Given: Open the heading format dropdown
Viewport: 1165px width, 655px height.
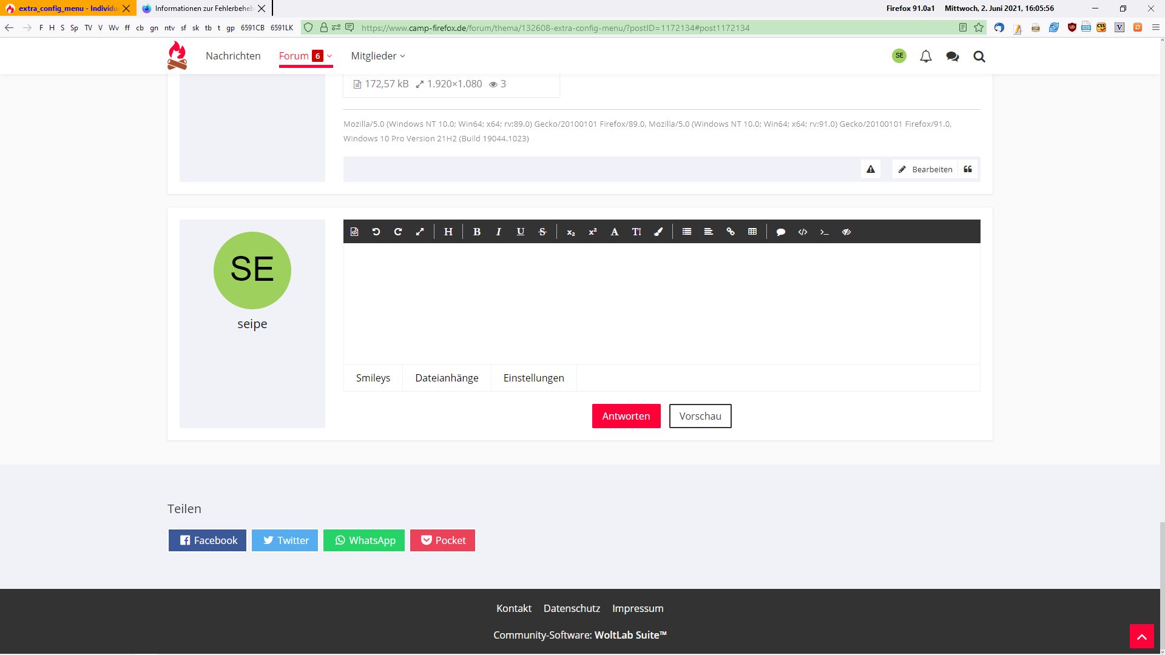Looking at the screenshot, I should 448,232.
